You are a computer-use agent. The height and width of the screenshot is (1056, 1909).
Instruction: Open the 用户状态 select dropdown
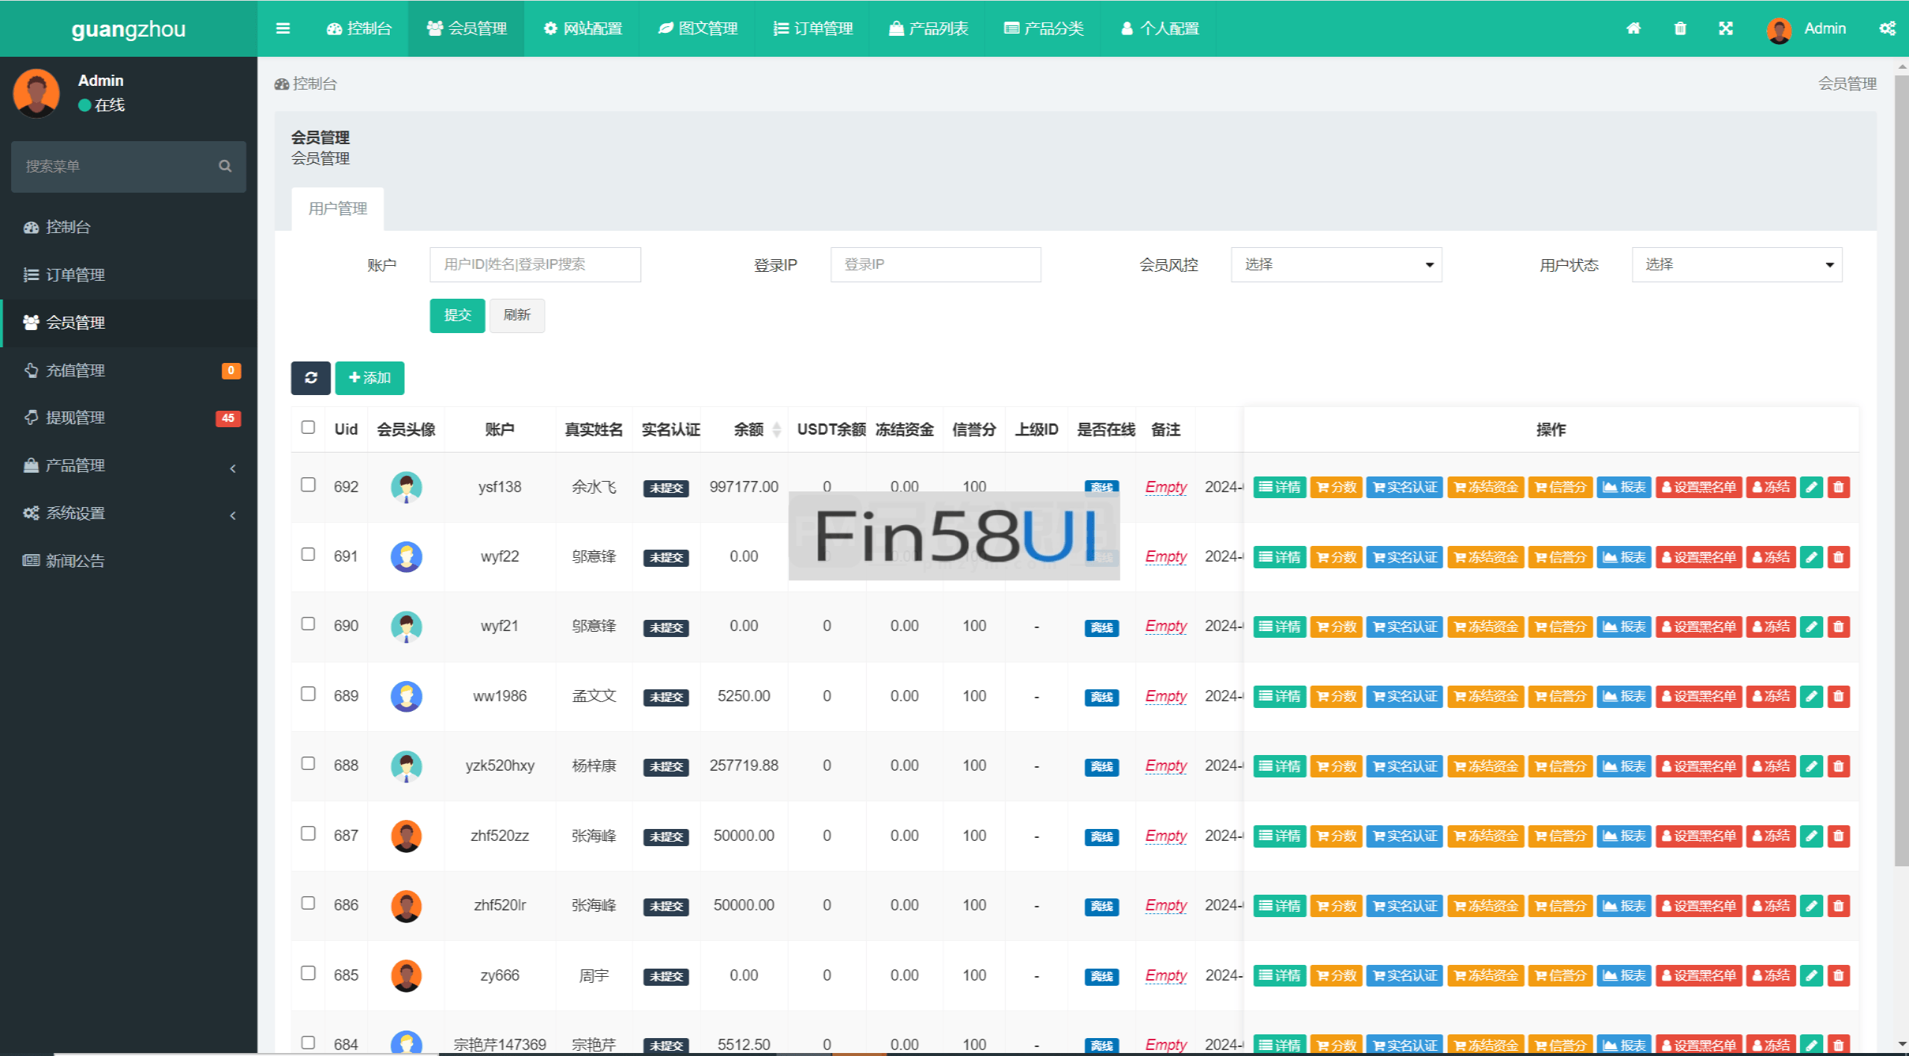[1736, 264]
